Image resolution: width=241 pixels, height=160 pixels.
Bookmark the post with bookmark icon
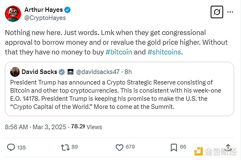(174, 147)
